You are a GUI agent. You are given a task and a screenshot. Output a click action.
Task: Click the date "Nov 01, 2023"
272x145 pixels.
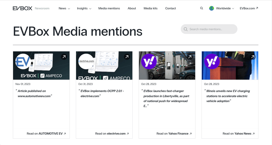(23, 84)
